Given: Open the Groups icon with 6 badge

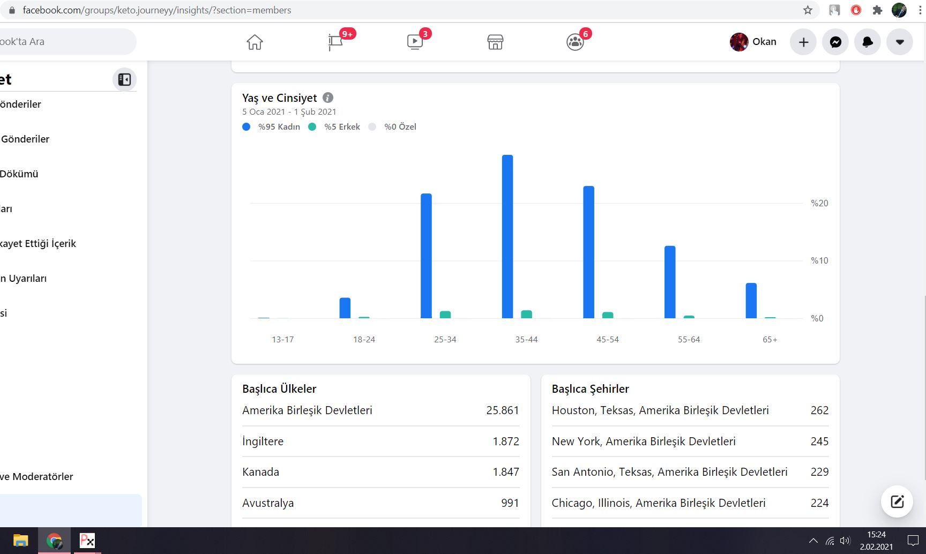Looking at the screenshot, I should click(x=575, y=42).
